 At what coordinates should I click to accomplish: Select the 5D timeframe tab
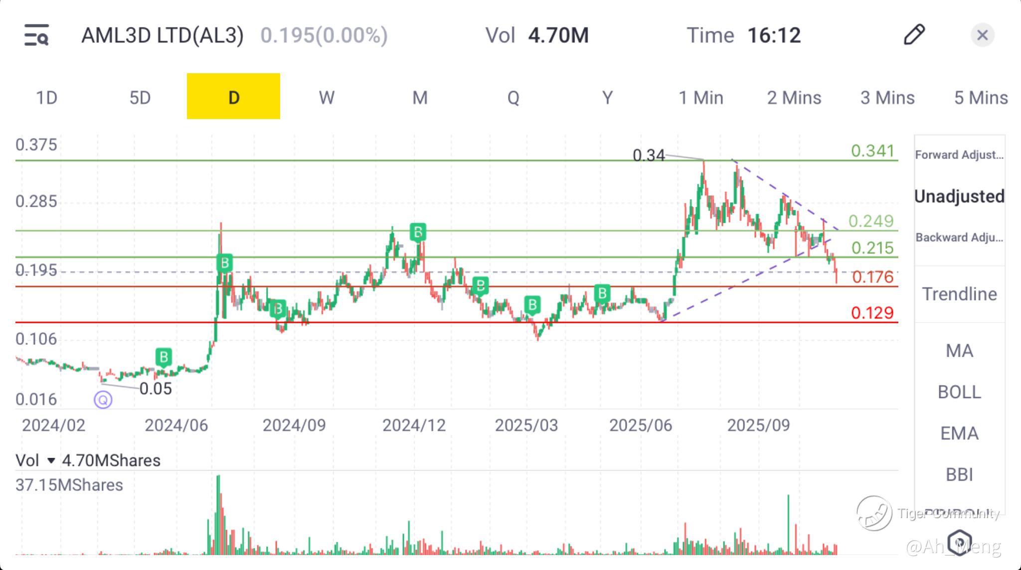click(140, 98)
